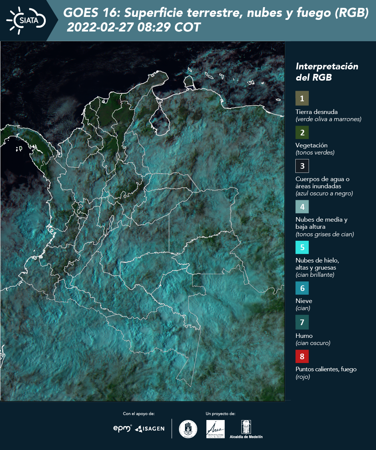This screenshot has width=376, height=450.
Task: Click '(azul oscuro a negro)' description
Action: [x=324, y=193]
